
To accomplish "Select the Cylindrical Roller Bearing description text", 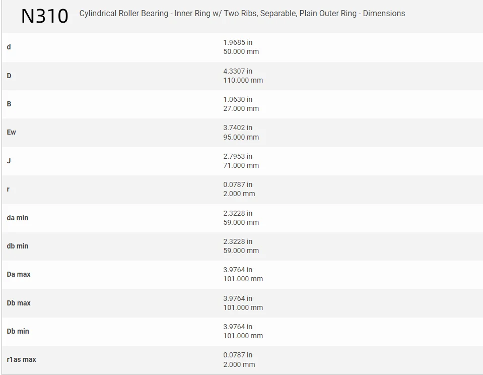I will [242, 14].
